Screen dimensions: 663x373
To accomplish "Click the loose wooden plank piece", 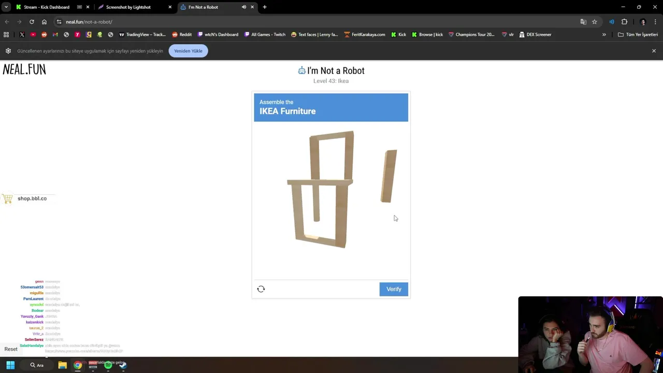I will (x=389, y=176).
